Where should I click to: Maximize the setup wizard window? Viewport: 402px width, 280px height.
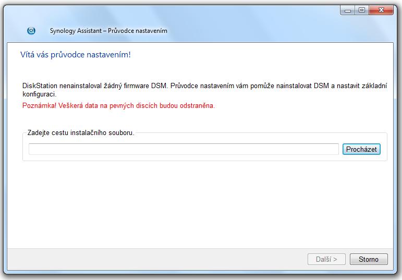pyautogui.click(x=362, y=10)
